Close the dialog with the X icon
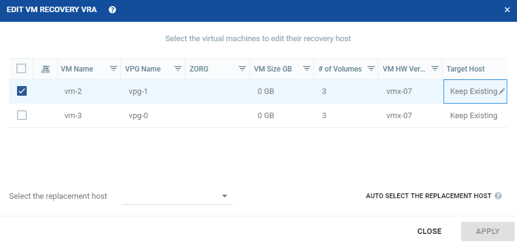Viewport: 517px width, 243px height. [x=507, y=10]
